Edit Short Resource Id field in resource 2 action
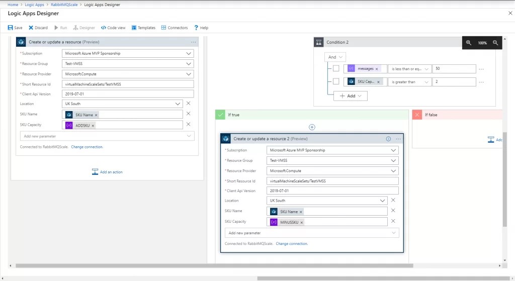The height and width of the screenshot is (281, 515). [332, 181]
